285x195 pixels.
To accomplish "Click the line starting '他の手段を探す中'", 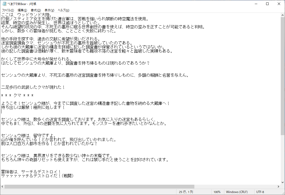I will click(x=51, y=39).
